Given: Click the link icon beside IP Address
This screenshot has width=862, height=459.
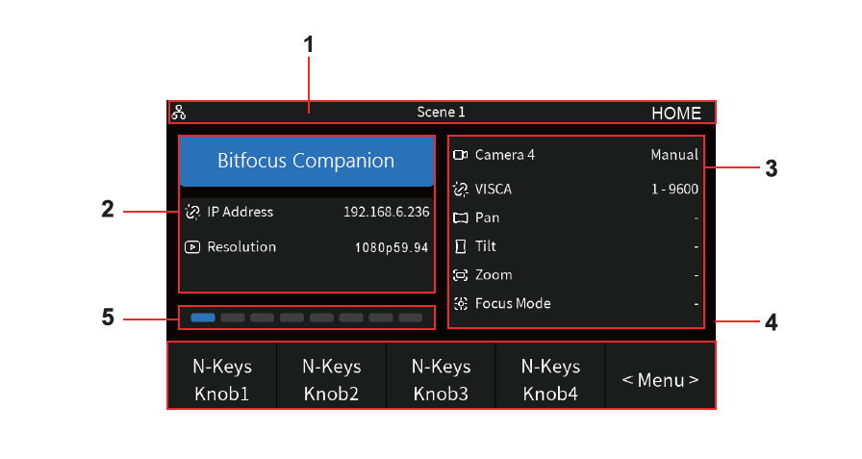Looking at the screenshot, I should [192, 213].
